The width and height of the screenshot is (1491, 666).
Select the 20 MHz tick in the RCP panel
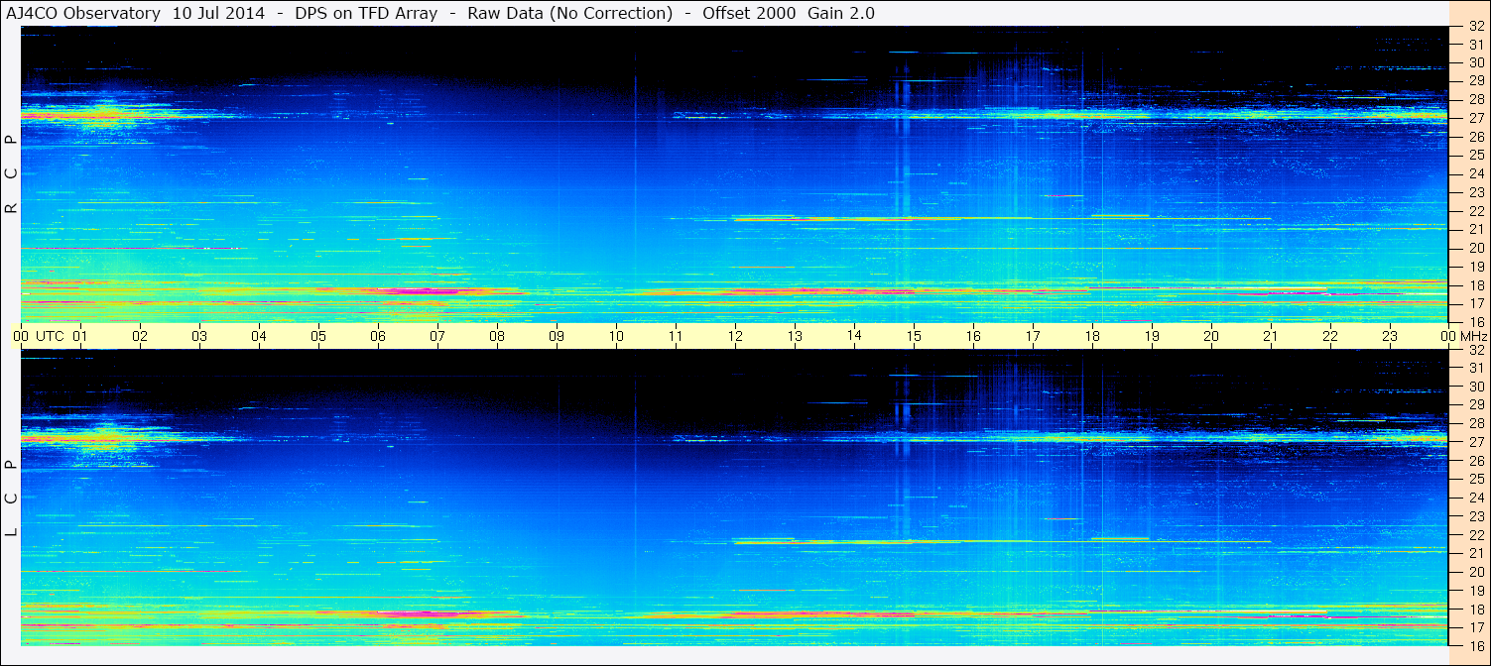(x=1475, y=248)
